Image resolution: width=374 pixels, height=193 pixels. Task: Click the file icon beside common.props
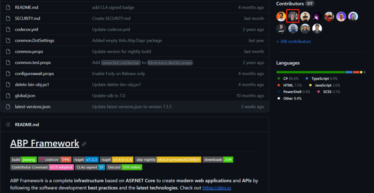(8, 52)
